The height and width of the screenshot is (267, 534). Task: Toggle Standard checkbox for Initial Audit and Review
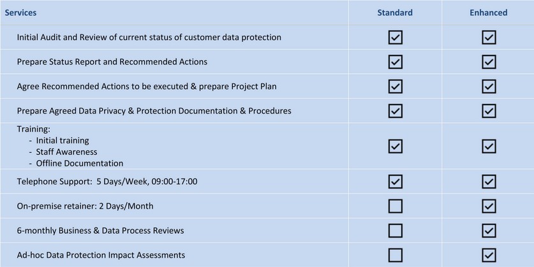coord(395,38)
